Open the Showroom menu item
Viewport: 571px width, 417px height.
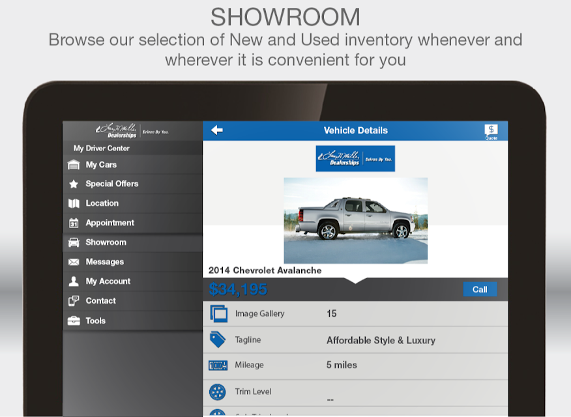[132, 242]
